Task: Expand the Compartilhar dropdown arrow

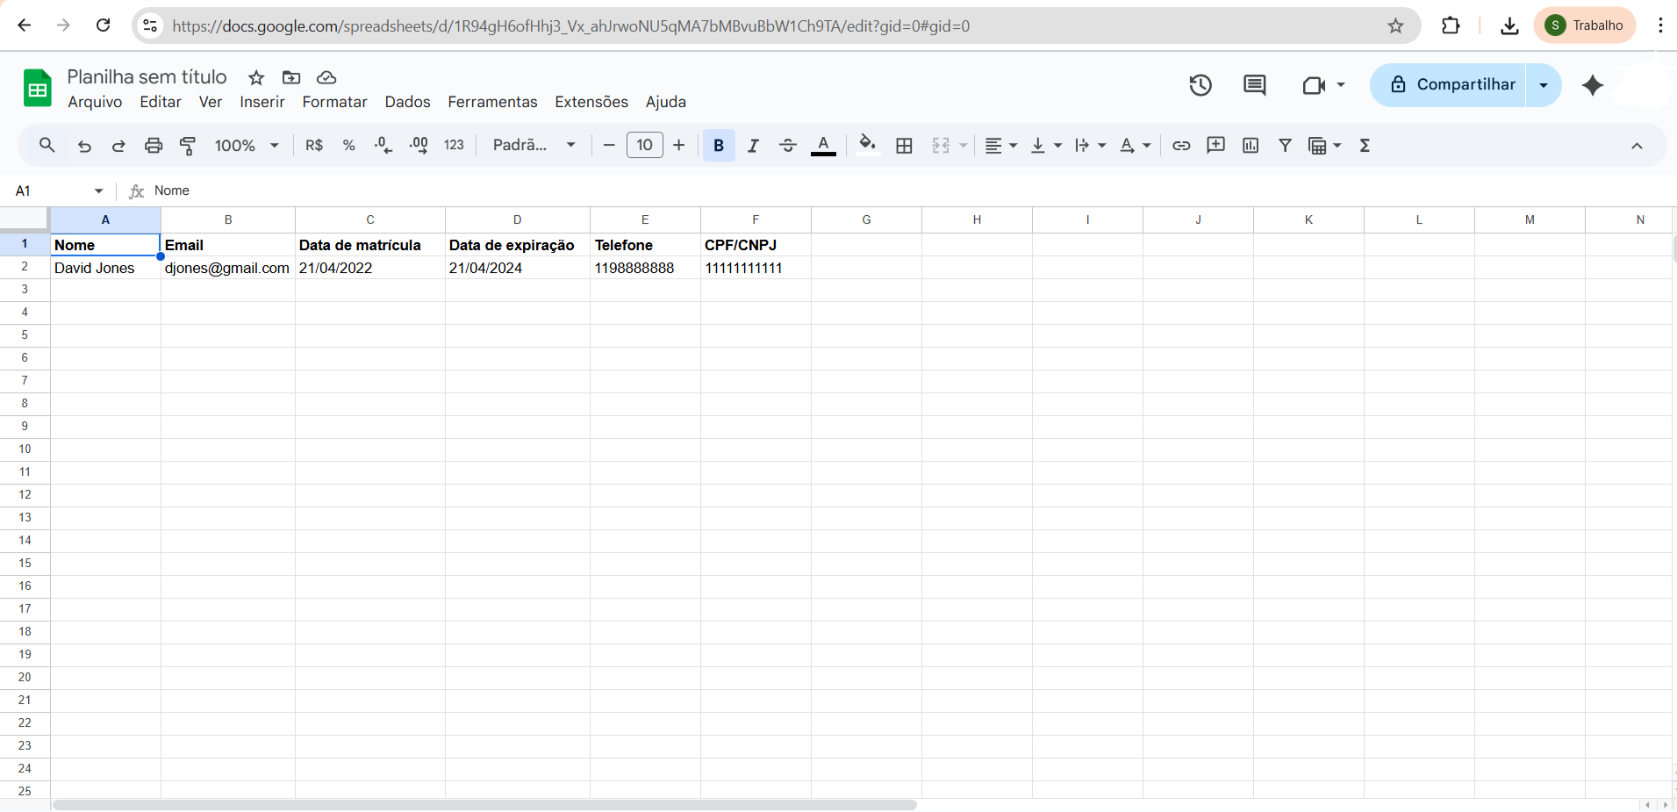Action: point(1544,85)
